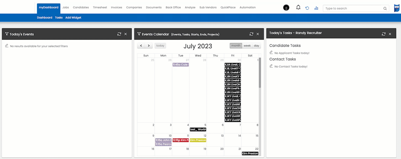
Task: Open the Invoices menu
Action: coord(117,7)
